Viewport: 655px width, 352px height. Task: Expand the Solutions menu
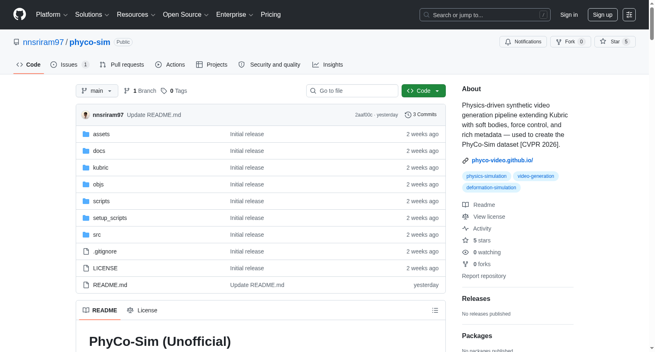click(92, 15)
